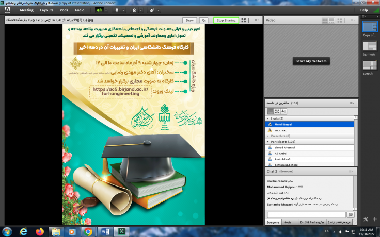Open Firefox from the Windows taskbar

pos(40,231)
